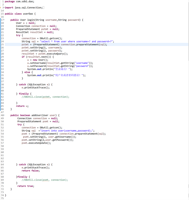
Task: Click the 'return u;' statement
Action: pyautogui.click(x=22, y=106)
